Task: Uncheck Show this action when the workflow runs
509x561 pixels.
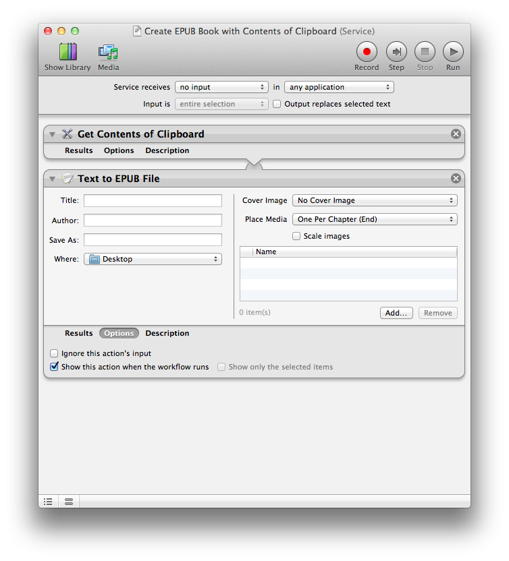Action: click(54, 367)
